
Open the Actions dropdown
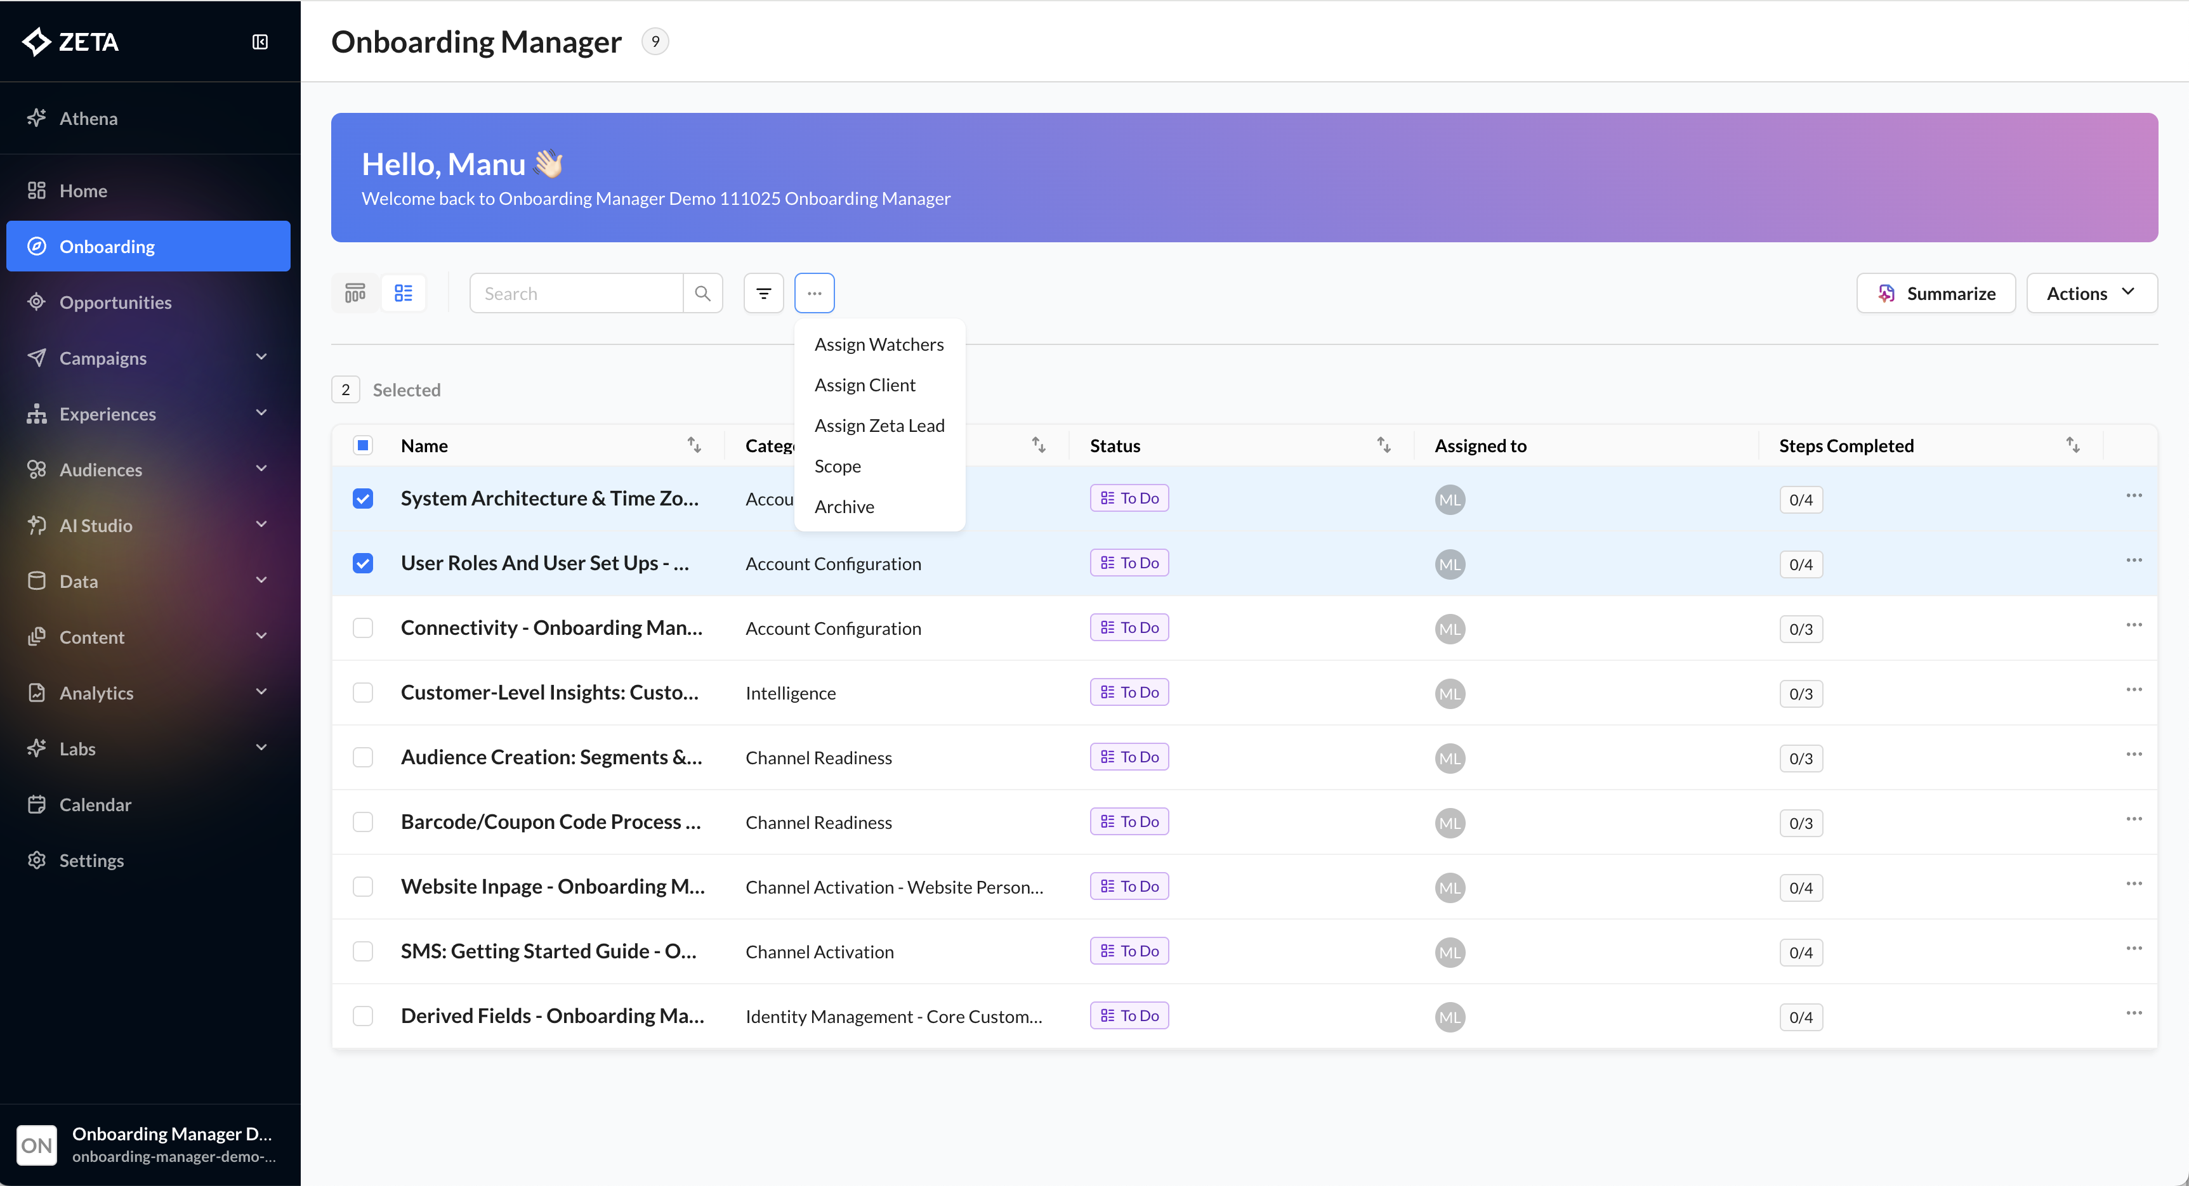click(x=2091, y=293)
